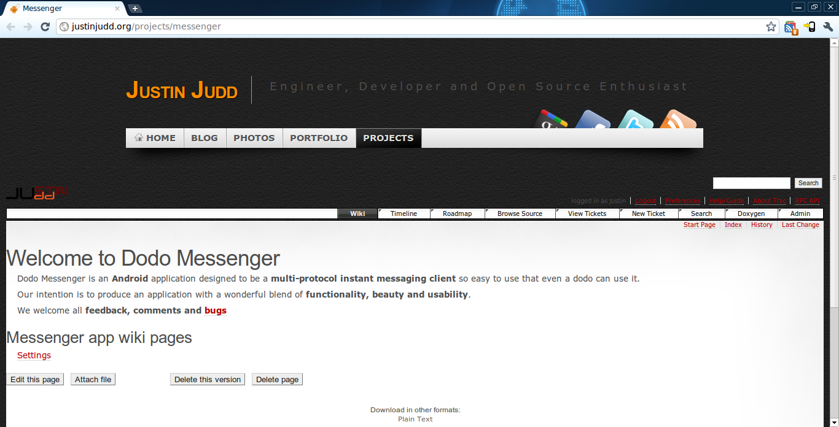
Task: Bookmark this page with the star icon
Action: point(771,26)
